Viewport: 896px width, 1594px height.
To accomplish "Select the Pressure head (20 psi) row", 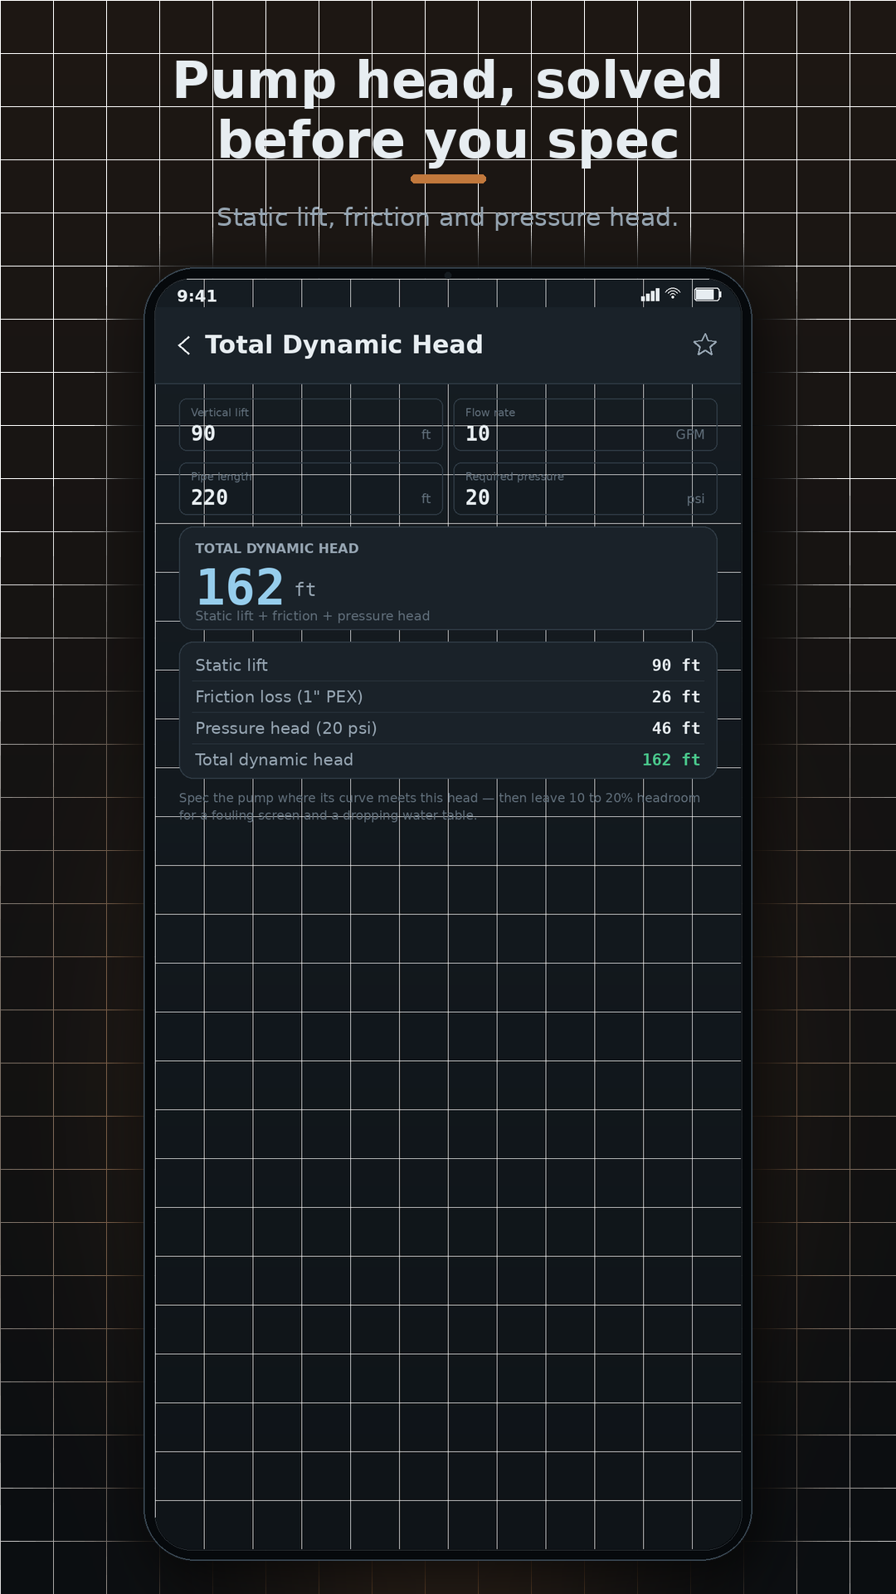I will 448,728.
